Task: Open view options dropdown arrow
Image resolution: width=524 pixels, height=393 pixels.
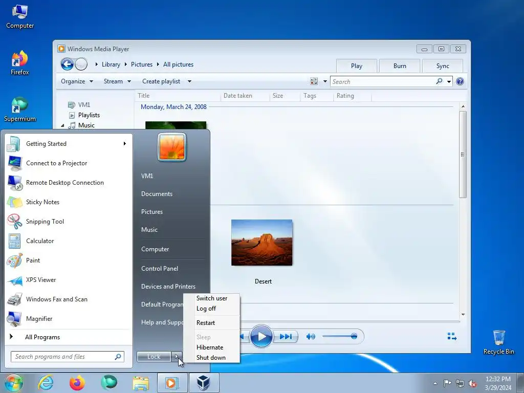Action: click(x=325, y=81)
